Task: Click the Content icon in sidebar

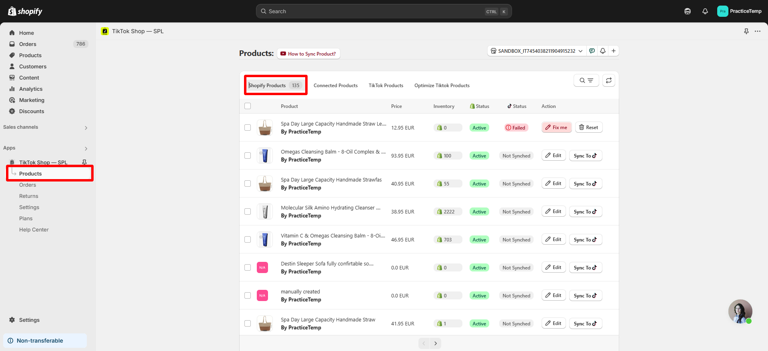Action: (x=12, y=78)
